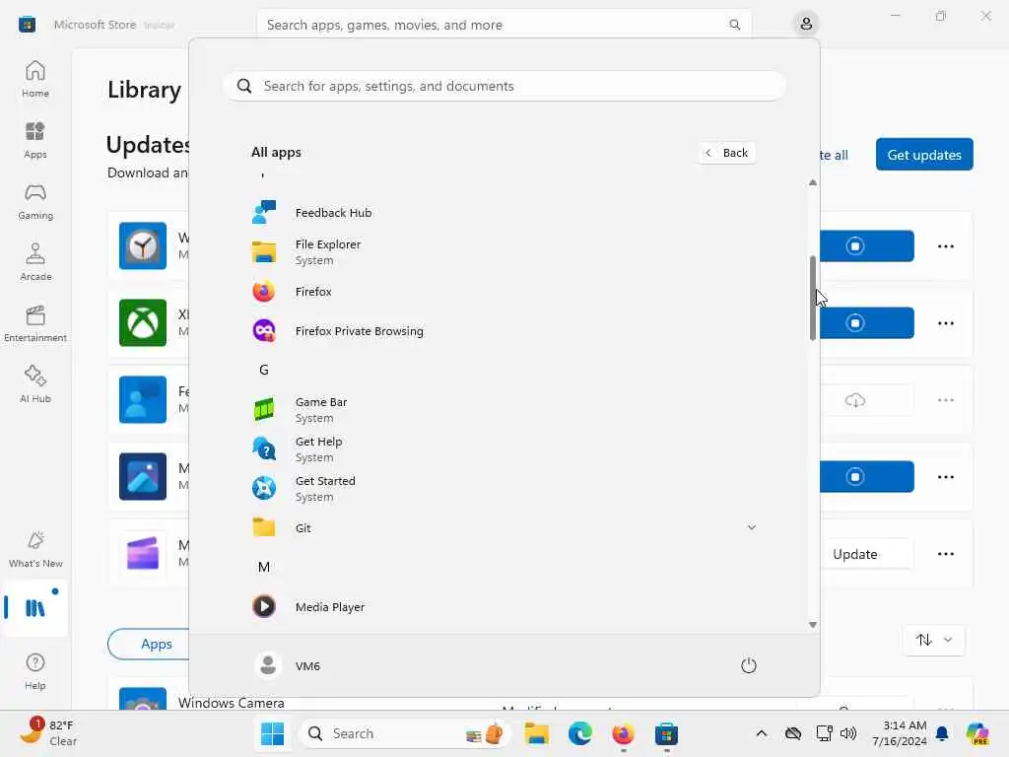Open the weather widget showing 82°F
Screen dimensions: 1009x757
click(x=47, y=733)
